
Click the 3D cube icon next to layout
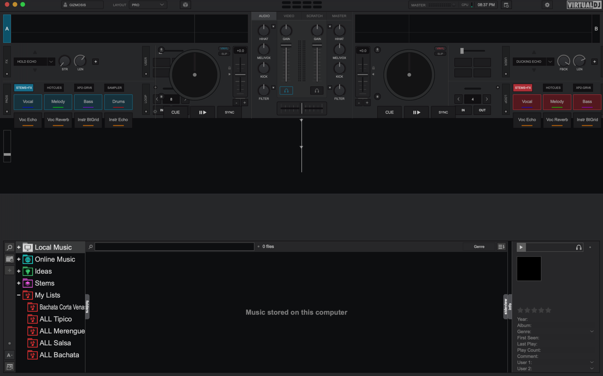[x=185, y=5]
